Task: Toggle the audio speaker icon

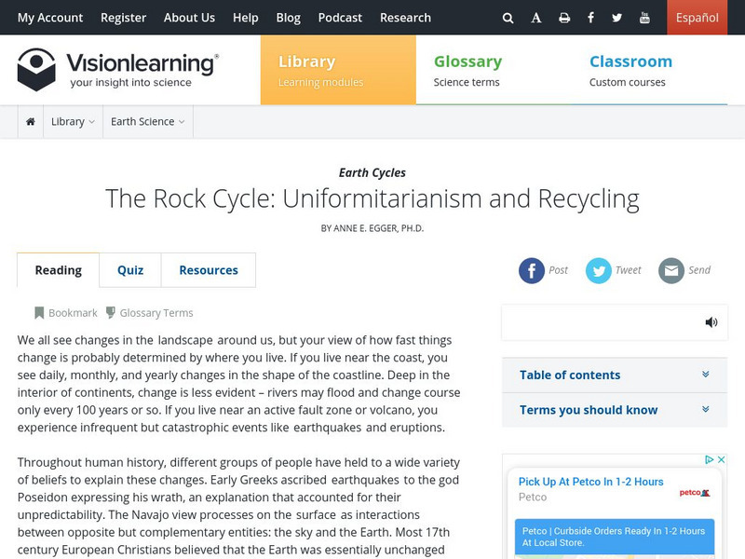Action: (x=711, y=322)
